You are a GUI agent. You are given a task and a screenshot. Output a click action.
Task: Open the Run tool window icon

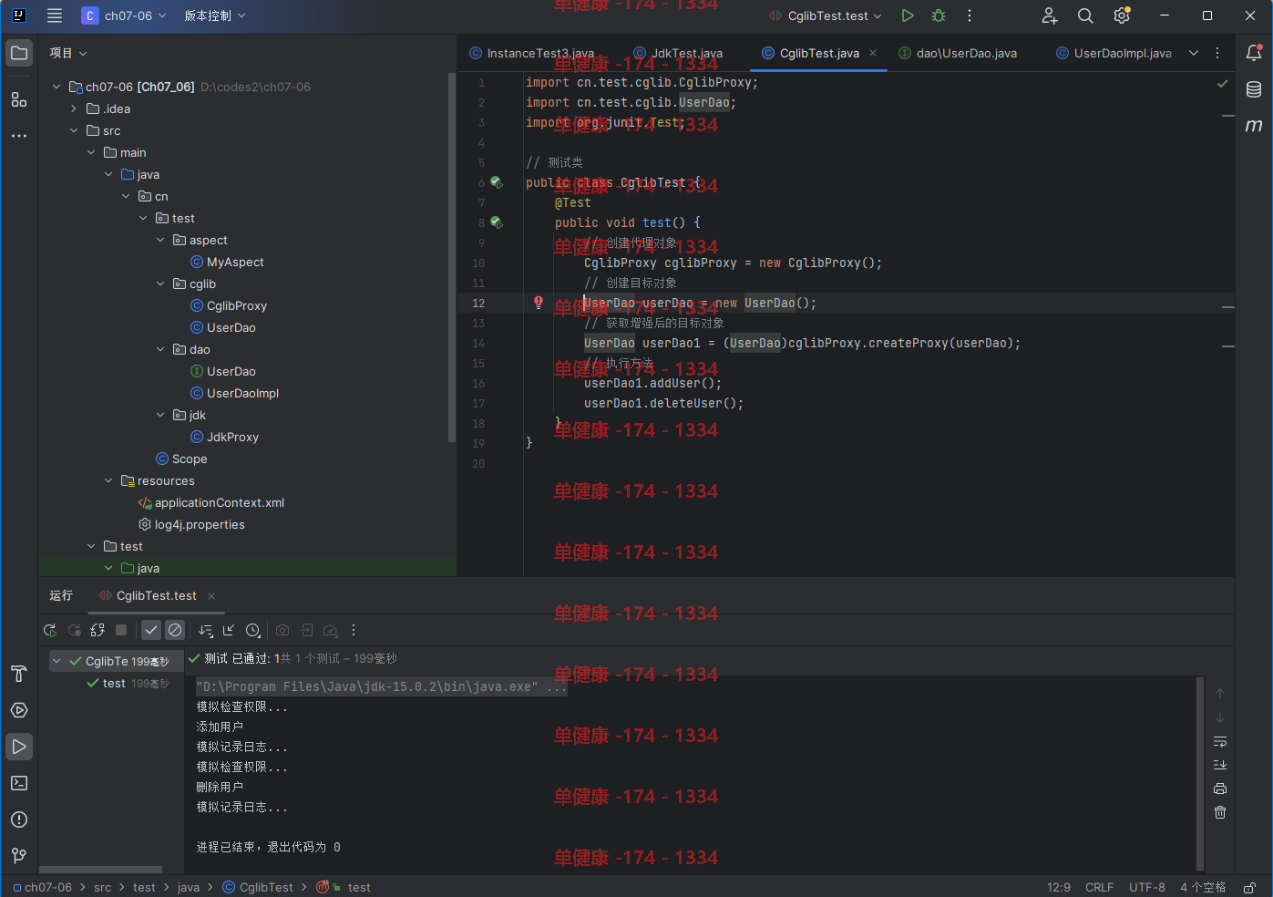pos(19,747)
